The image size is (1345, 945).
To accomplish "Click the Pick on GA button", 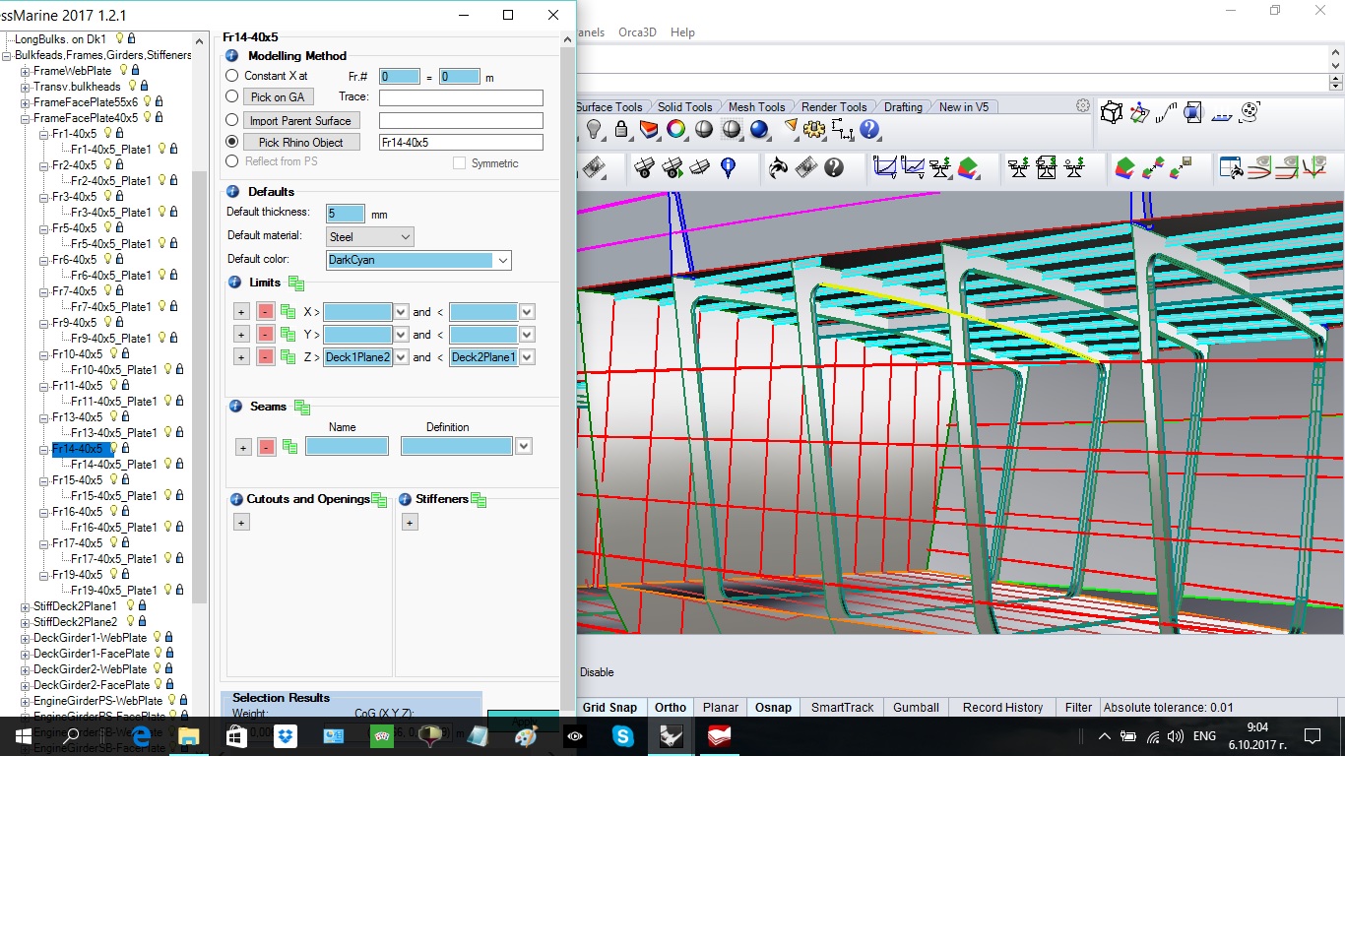I will point(278,97).
